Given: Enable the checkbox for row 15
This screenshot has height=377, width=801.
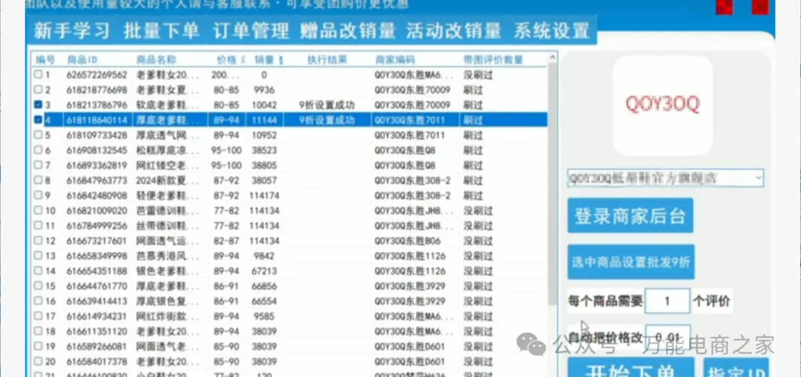Looking at the screenshot, I should [x=38, y=286].
